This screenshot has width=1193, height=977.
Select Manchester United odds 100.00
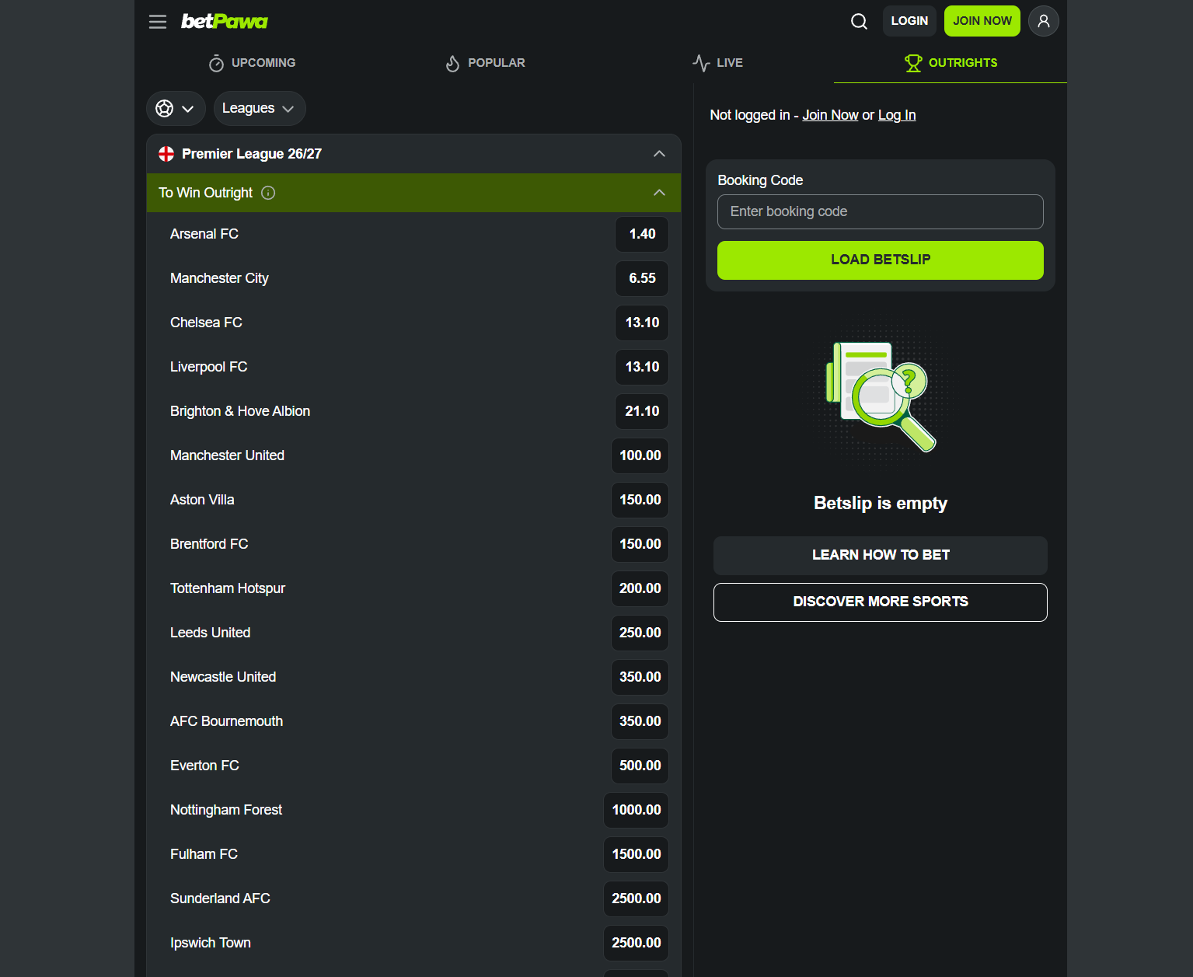coord(640,455)
